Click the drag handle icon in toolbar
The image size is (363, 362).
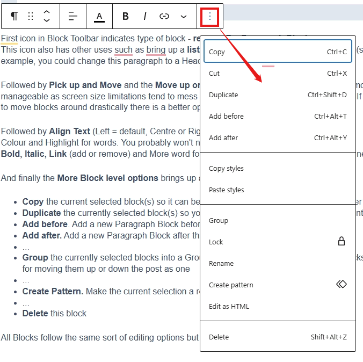pyautogui.click(x=31, y=16)
